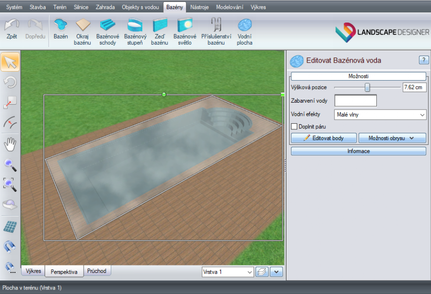Click the Výšková pozice slider handle

[367, 87]
